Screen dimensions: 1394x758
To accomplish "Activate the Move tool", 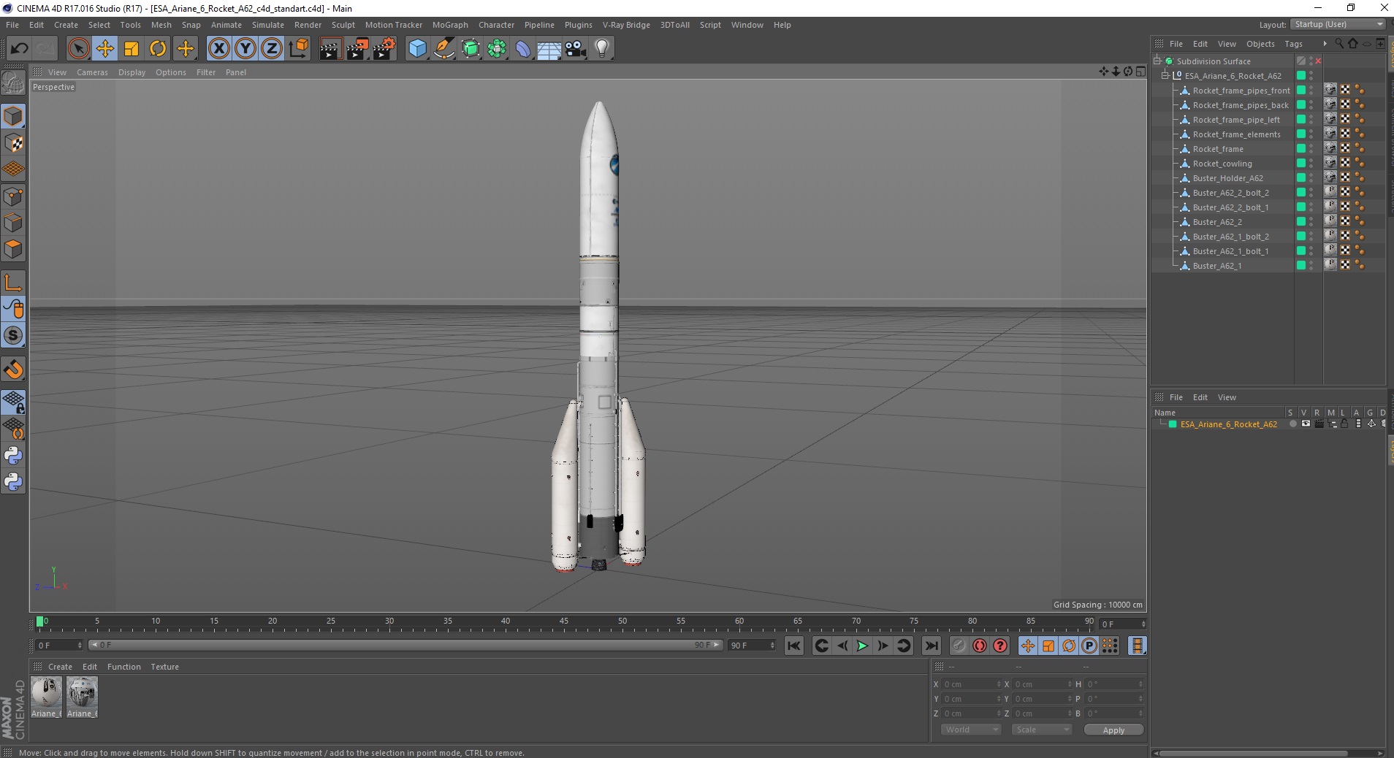I will (x=105, y=49).
